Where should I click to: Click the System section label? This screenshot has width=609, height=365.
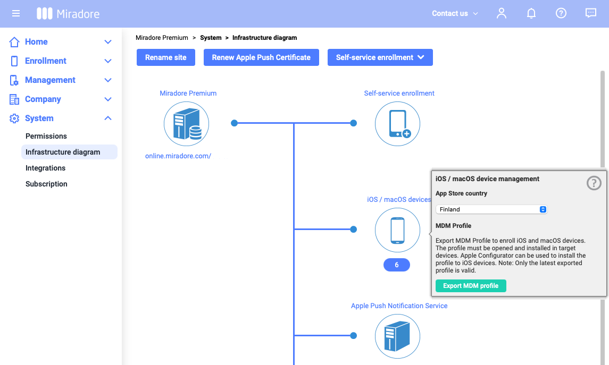(39, 118)
